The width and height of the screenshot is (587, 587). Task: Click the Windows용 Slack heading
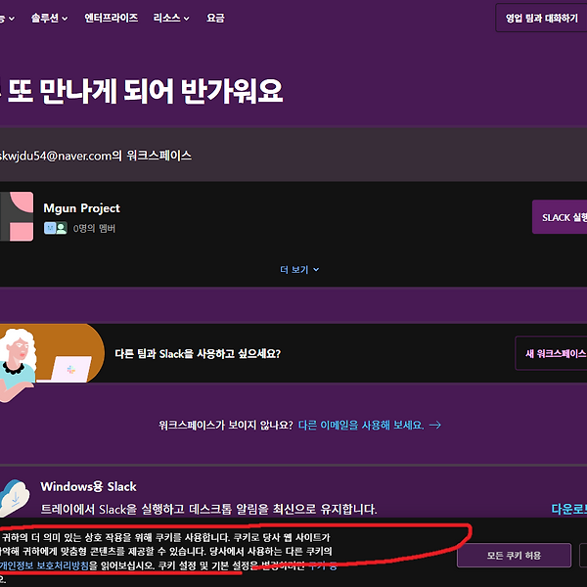tap(88, 486)
